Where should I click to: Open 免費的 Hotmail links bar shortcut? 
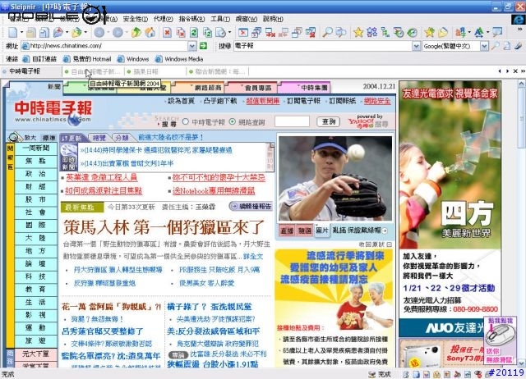(87, 59)
